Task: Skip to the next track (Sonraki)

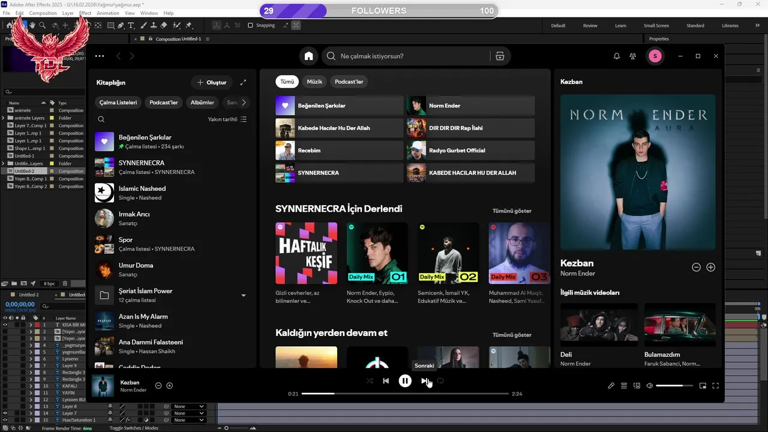Action: point(424,381)
